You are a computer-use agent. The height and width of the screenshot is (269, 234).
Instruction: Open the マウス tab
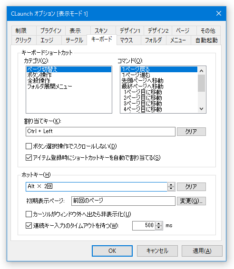click(129, 40)
